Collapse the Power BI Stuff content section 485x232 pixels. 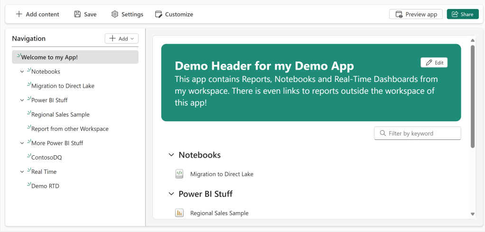tap(171, 194)
